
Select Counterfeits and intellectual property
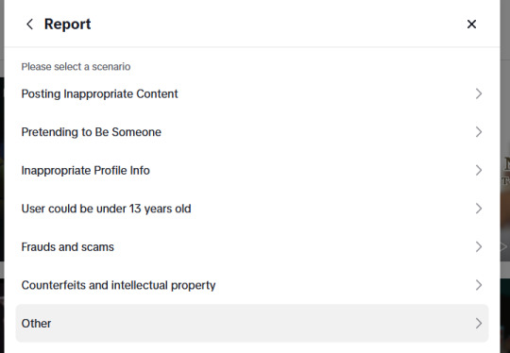[252, 285]
